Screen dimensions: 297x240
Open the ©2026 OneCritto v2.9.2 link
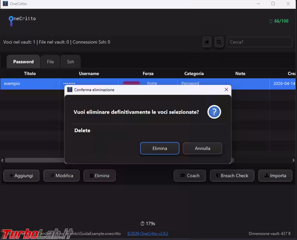[148, 233]
